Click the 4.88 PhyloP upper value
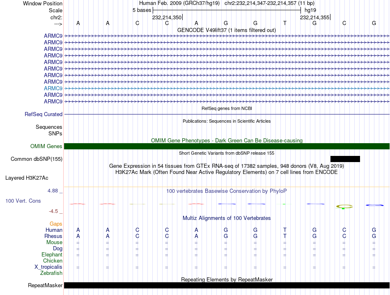The height and width of the screenshot is (295, 390). pyautogui.click(x=53, y=191)
